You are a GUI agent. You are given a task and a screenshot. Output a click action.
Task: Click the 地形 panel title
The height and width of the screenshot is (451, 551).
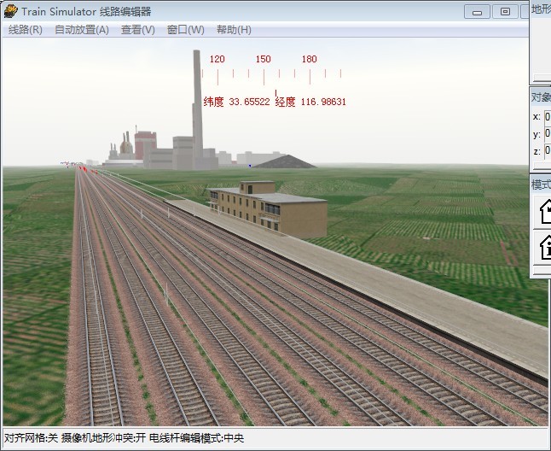click(x=541, y=9)
